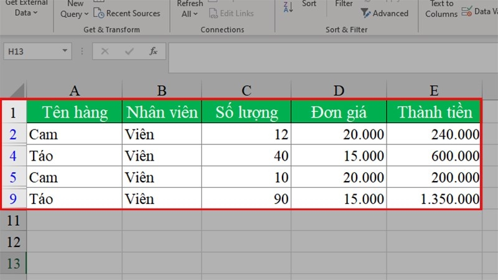Screen dimensions: 498x280
Task: Select row 5 header
Action: pyautogui.click(x=13, y=177)
